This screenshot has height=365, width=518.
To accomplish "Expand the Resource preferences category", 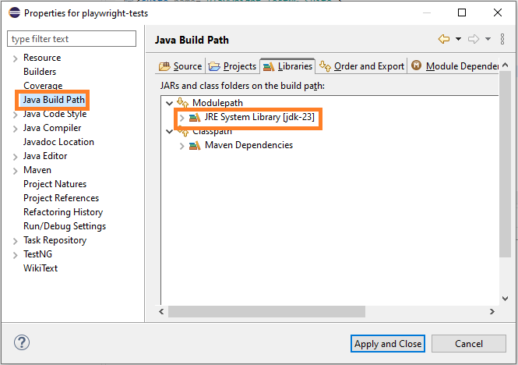I will 14,58.
